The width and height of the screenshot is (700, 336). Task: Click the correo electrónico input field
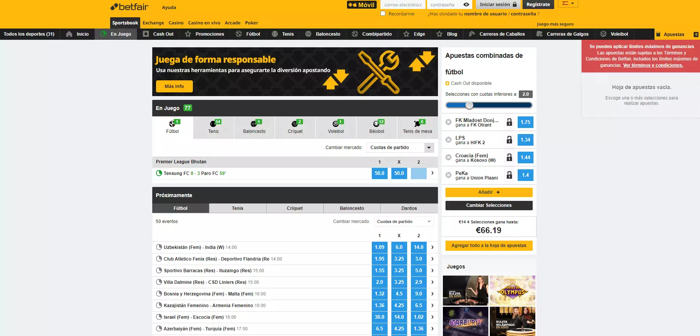pyautogui.click(x=403, y=5)
